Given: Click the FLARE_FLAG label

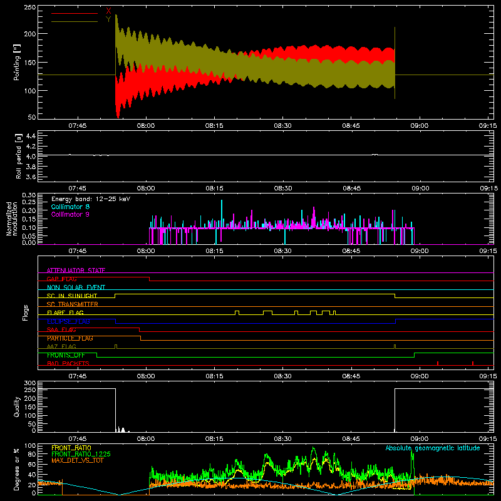Looking at the screenshot, I should (65, 312).
